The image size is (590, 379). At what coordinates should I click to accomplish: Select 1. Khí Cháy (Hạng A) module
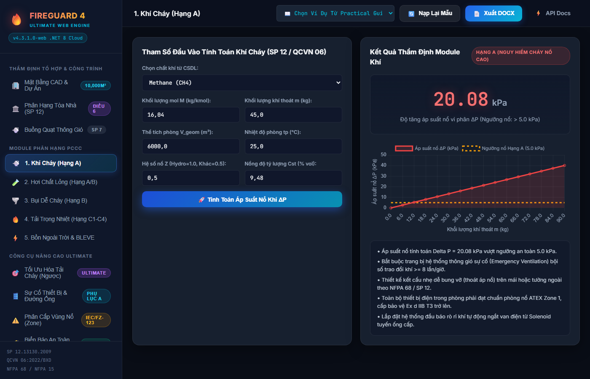point(61,163)
